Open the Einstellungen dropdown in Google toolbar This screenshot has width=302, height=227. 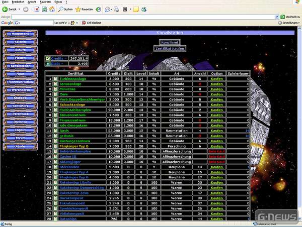pos(299,23)
